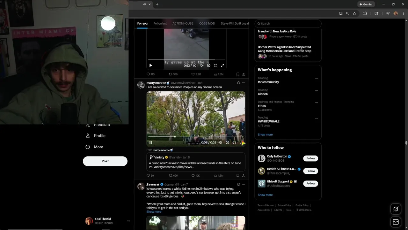Open the Grok floating button
The image size is (408, 230).
[x=396, y=209]
